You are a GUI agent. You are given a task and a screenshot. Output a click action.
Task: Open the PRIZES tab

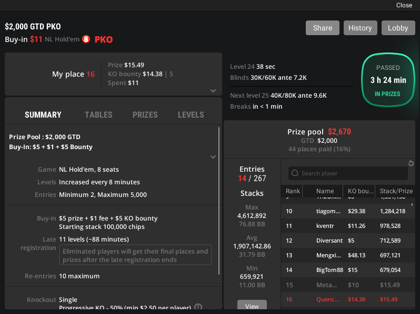point(145,114)
